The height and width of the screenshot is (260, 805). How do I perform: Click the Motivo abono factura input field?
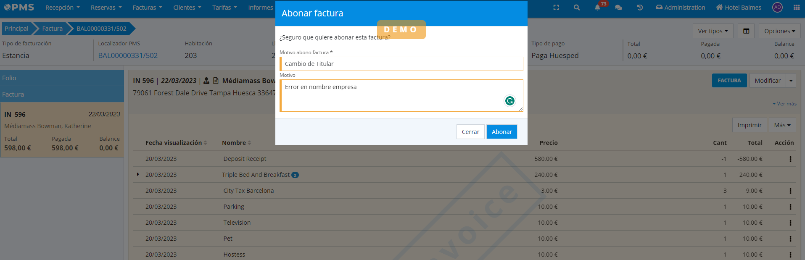[401, 64]
